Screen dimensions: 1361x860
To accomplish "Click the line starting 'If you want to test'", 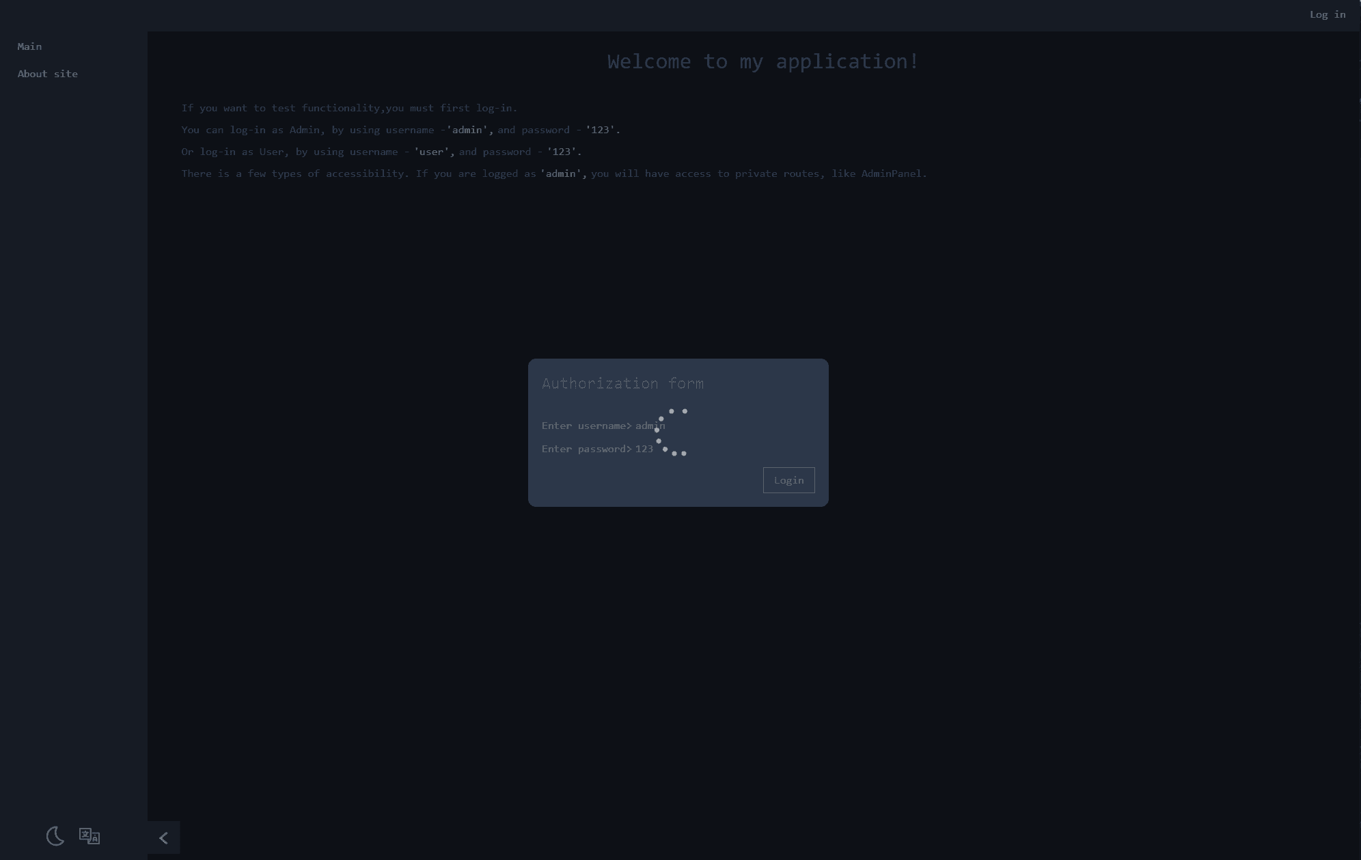I will 349,108.
